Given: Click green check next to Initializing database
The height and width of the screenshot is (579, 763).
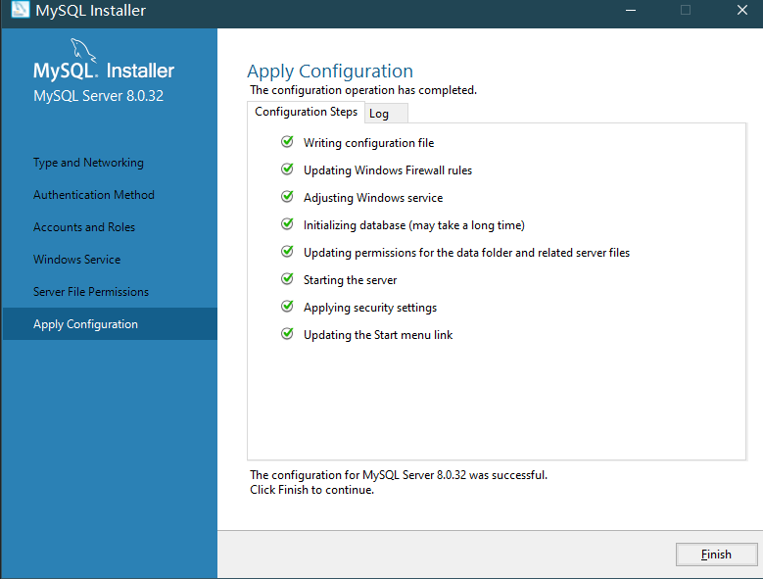Looking at the screenshot, I should [287, 223].
